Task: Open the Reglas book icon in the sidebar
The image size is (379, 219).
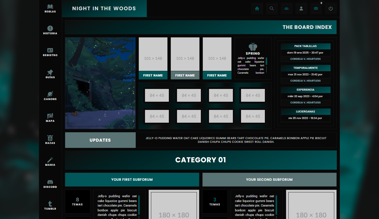Action: click(50, 7)
